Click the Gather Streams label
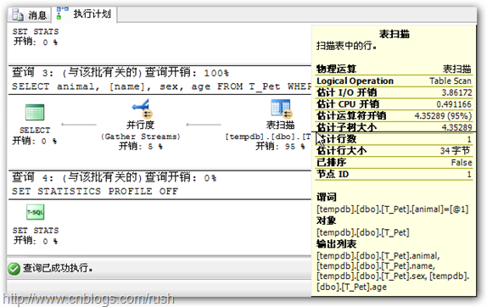 click(x=141, y=137)
